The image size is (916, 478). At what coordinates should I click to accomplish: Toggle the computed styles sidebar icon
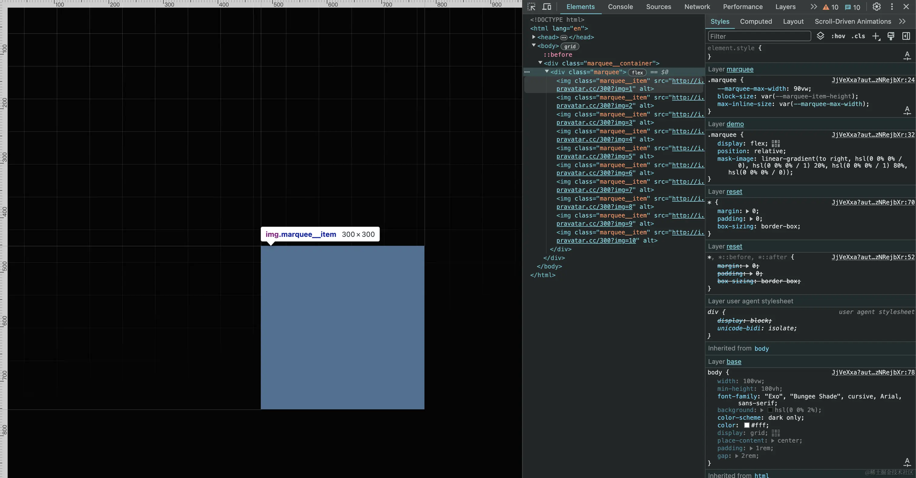coord(906,36)
